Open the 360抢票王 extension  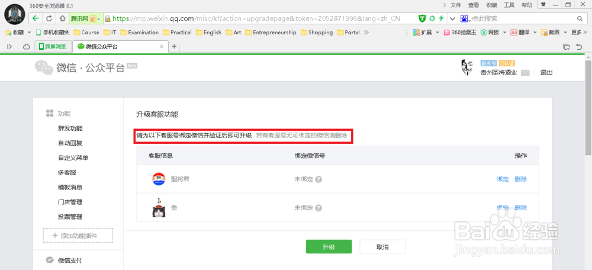(460, 33)
